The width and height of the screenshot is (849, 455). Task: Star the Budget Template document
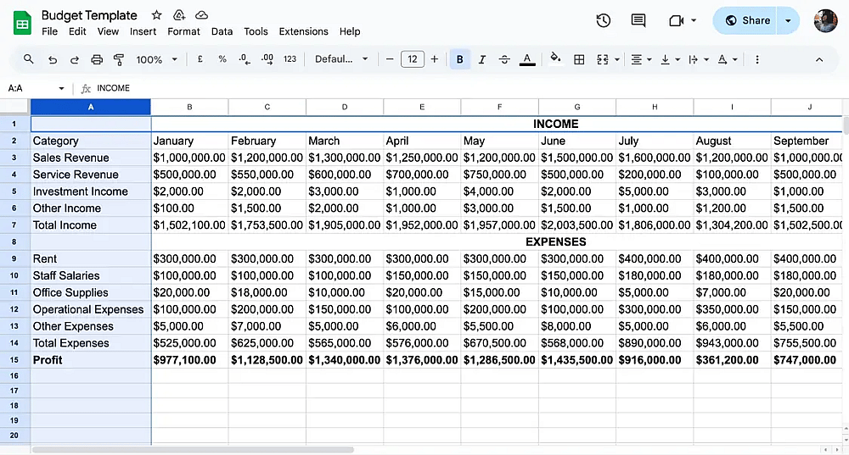pyautogui.click(x=156, y=15)
